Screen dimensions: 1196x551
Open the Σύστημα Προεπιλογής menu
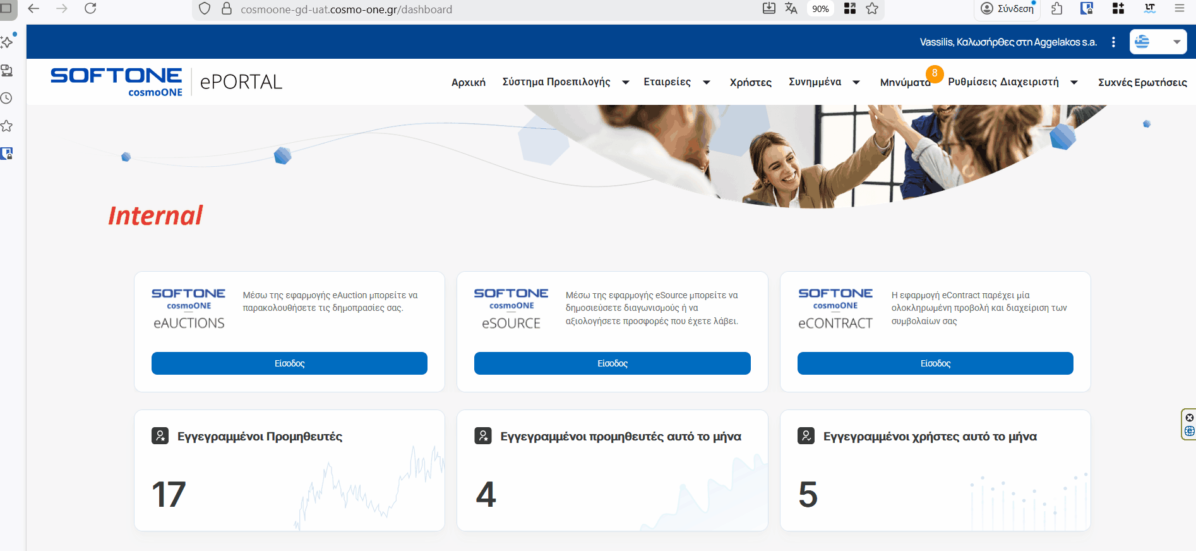pos(556,82)
